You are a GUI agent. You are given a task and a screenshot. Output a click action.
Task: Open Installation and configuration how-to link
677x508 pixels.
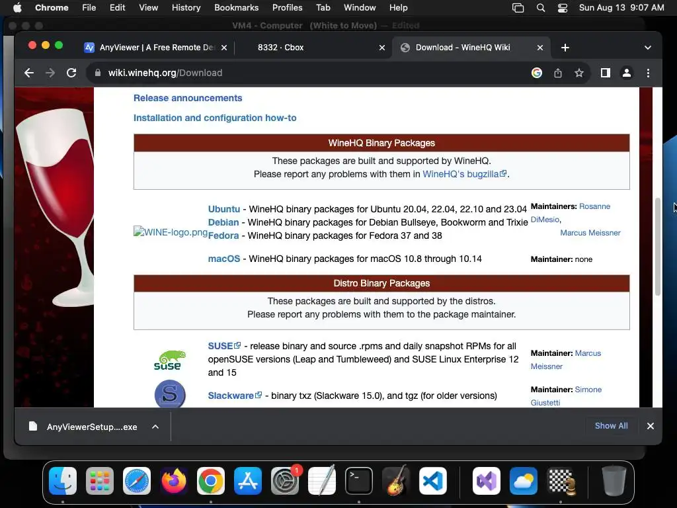point(215,118)
